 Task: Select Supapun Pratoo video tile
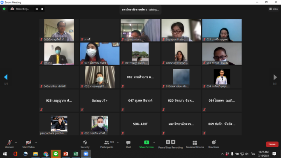point(181,30)
